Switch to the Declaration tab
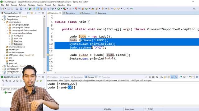This screenshot has height=111, width=199. pyautogui.click(x=77, y=77)
